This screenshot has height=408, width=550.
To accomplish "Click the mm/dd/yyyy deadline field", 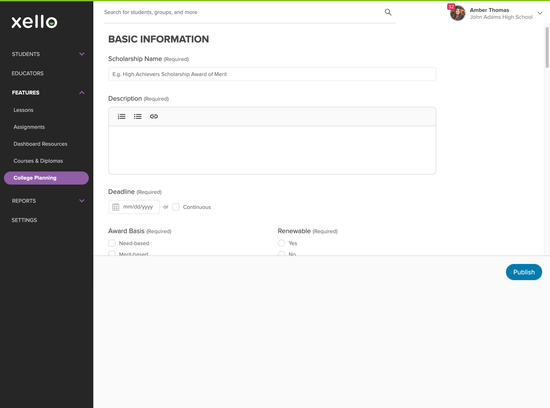I will point(134,207).
